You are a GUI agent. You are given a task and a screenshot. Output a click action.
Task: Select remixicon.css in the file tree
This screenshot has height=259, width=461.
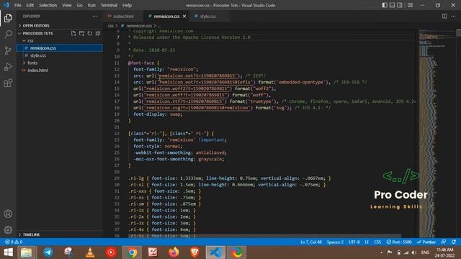tap(60, 48)
